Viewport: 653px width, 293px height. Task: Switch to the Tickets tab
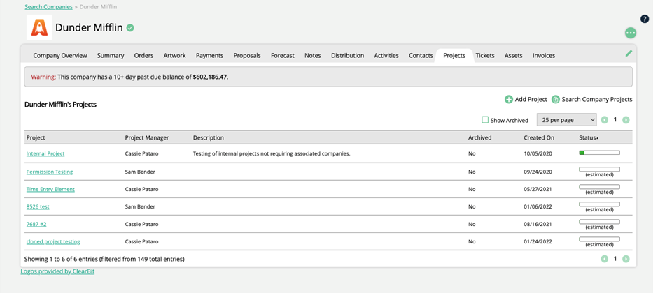[x=485, y=55]
